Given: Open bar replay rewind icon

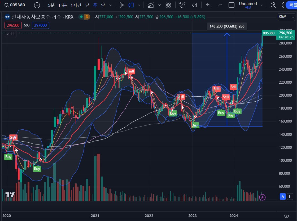Looking at the screenshot, I should pos(194,5).
